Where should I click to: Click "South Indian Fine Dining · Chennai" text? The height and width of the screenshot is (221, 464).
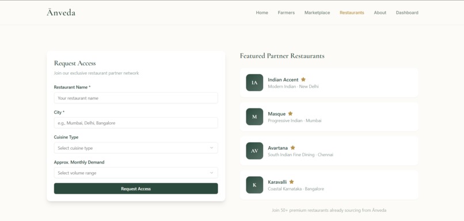pos(301,154)
